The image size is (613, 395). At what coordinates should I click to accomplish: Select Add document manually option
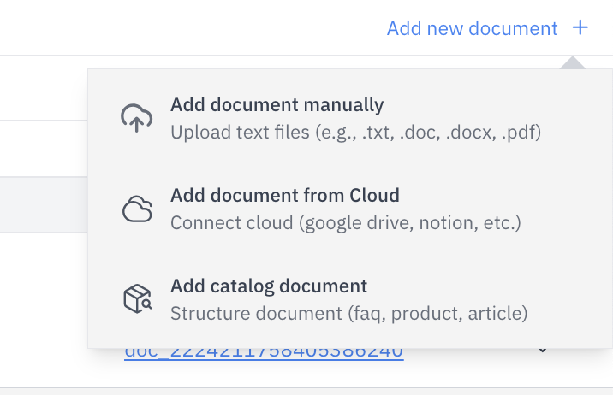point(277,104)
